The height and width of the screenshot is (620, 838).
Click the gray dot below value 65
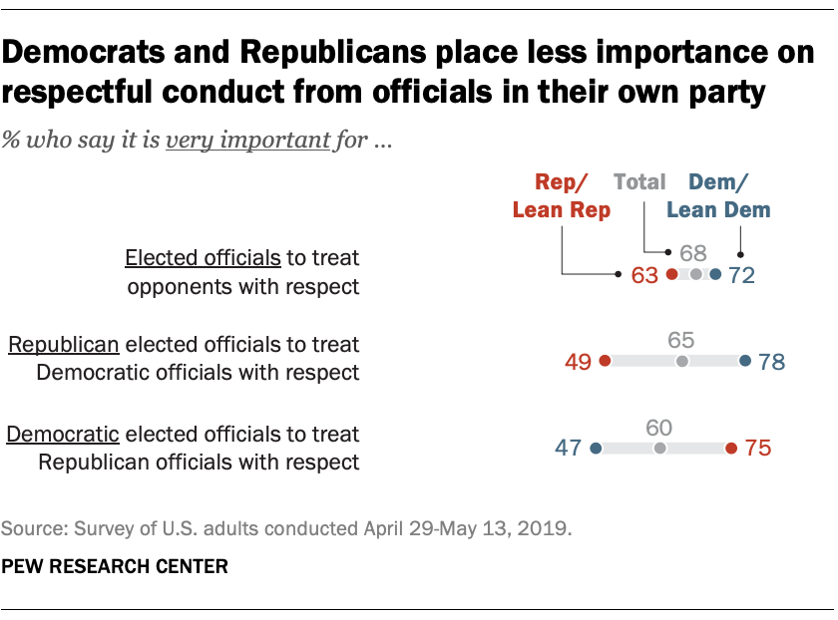(x=682, y=362)
